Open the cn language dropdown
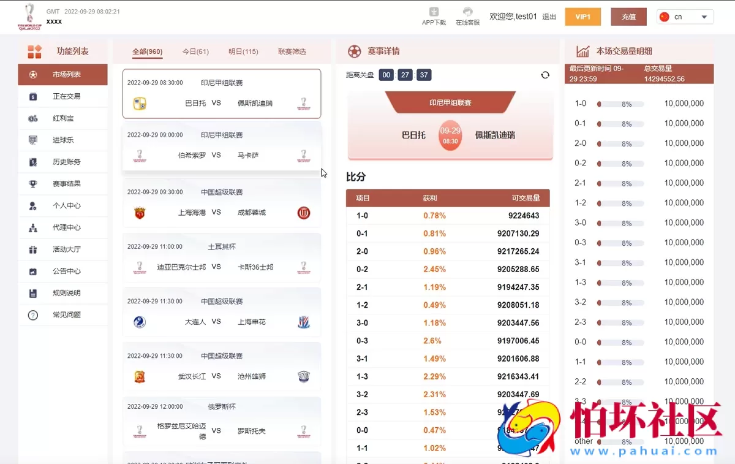 (684, 18)
